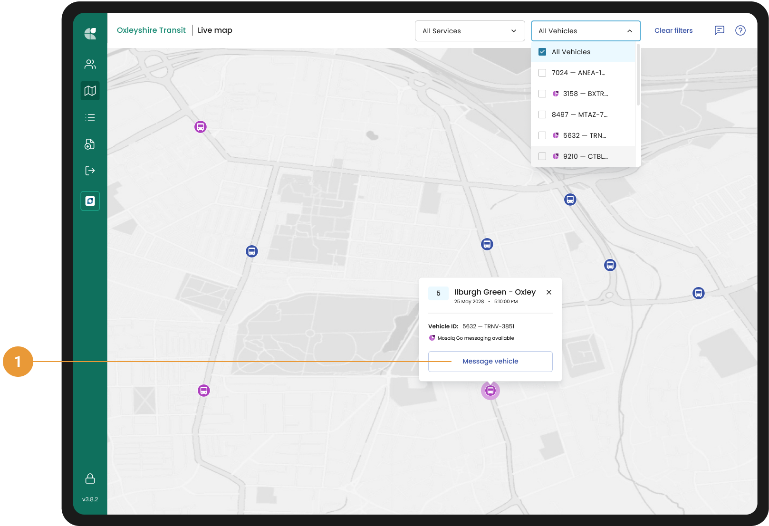Image resolution: width=769 pixels, height=526 pixels.
Task: Open the help question mark icon
Action: [x=740, y=30]
